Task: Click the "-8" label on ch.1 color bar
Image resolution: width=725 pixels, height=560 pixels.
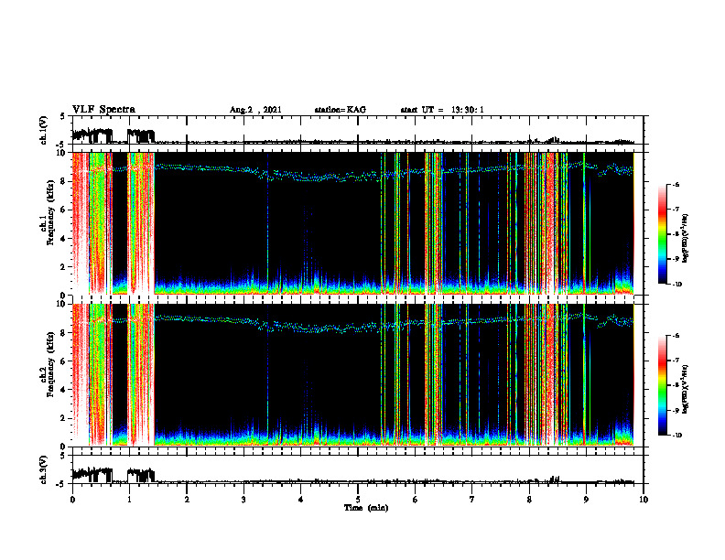Action: 676,234
